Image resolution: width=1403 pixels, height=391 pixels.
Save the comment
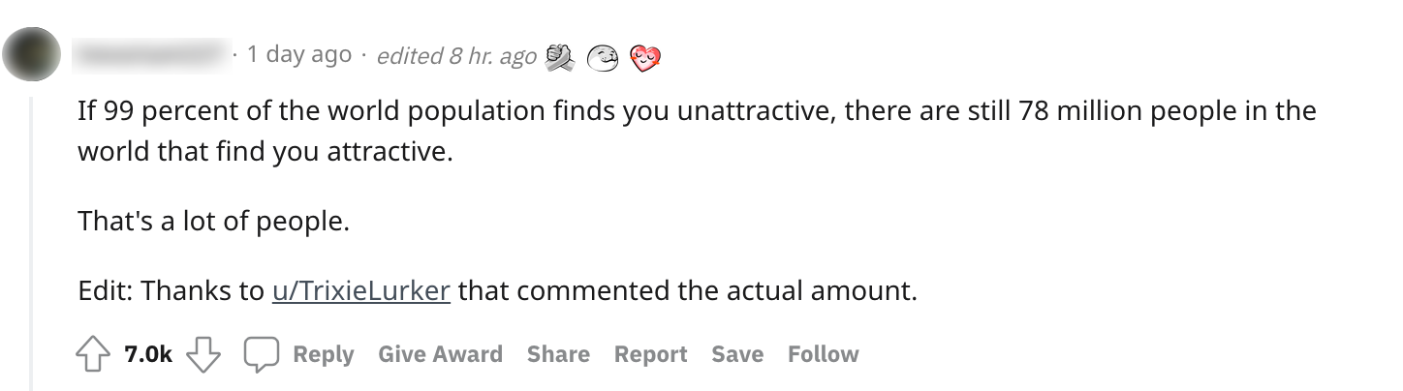tap(736, 355)
